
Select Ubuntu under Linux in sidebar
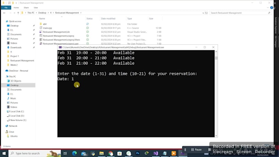point(14,136)
